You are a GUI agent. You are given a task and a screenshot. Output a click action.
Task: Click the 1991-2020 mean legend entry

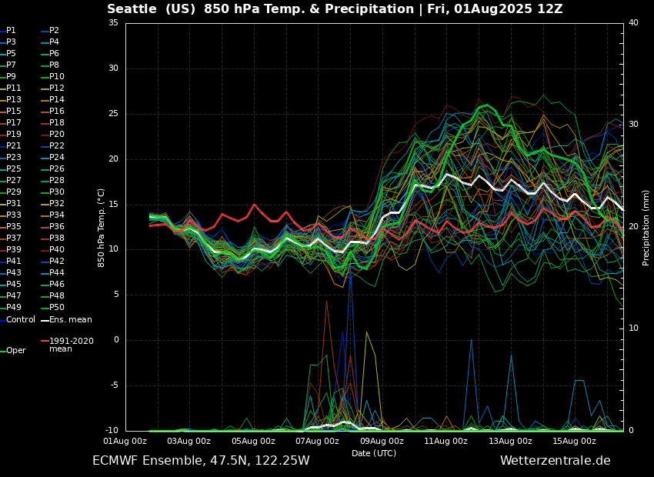[71, 345]
